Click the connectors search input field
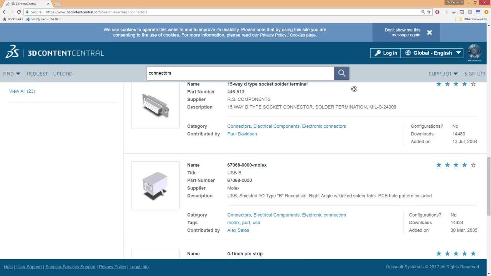491x276 pixels. point(240,73)
